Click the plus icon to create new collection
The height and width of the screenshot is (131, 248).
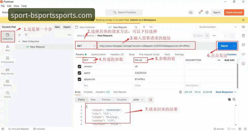tap(19, 35)
